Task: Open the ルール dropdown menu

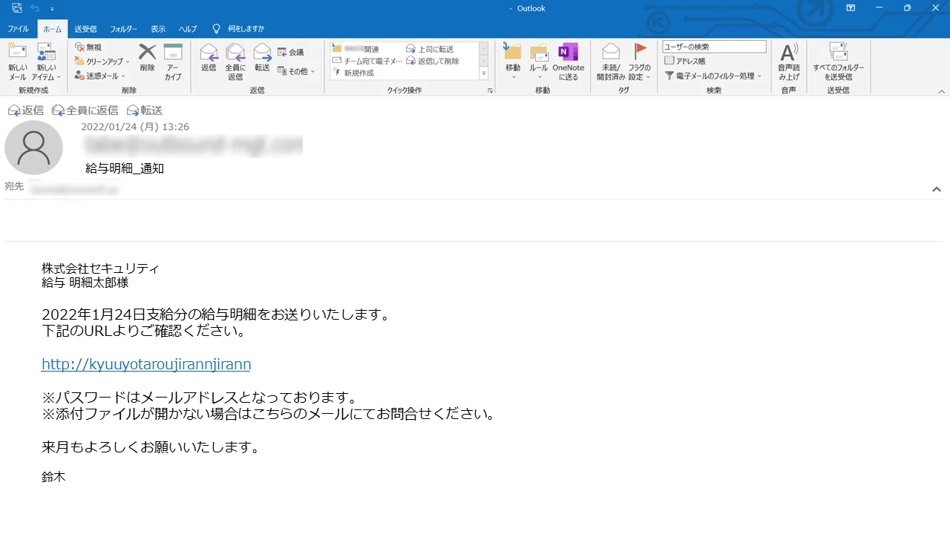Action: click(539, 62)
